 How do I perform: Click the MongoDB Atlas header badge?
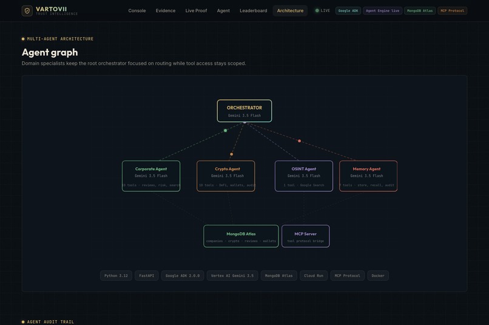click(x=420, y=10)
